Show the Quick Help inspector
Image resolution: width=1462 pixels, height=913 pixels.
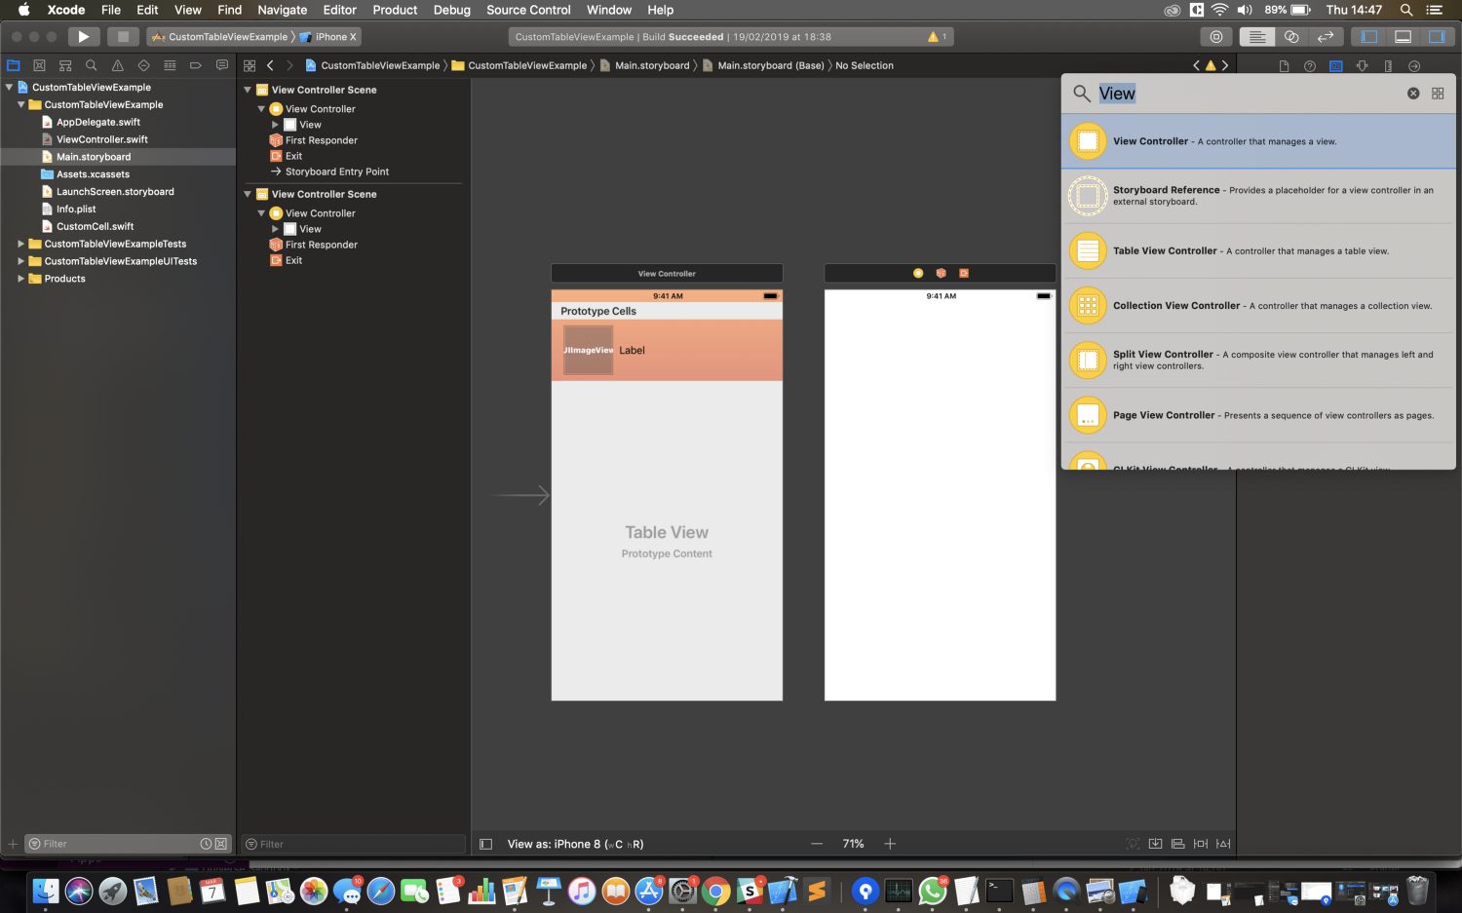(1309, 66)
